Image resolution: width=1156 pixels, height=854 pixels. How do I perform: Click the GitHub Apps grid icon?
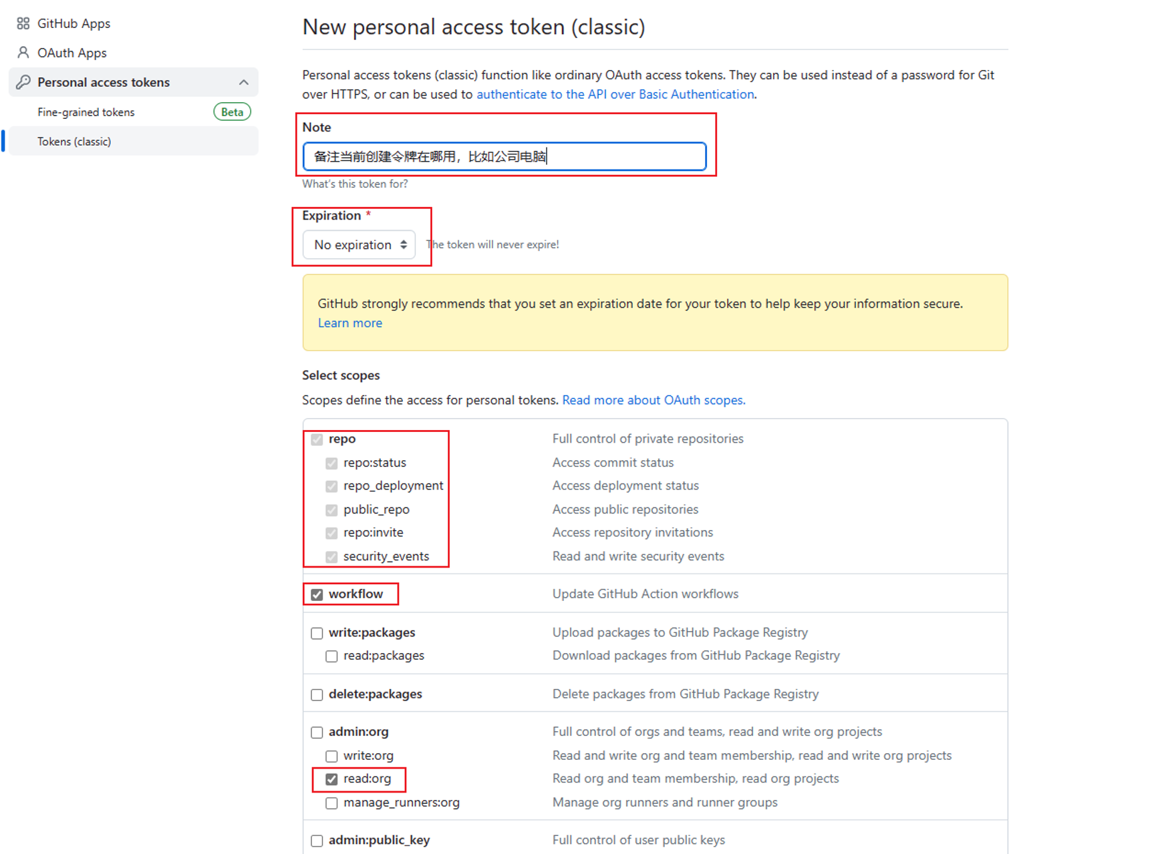[x=23, y=23]
